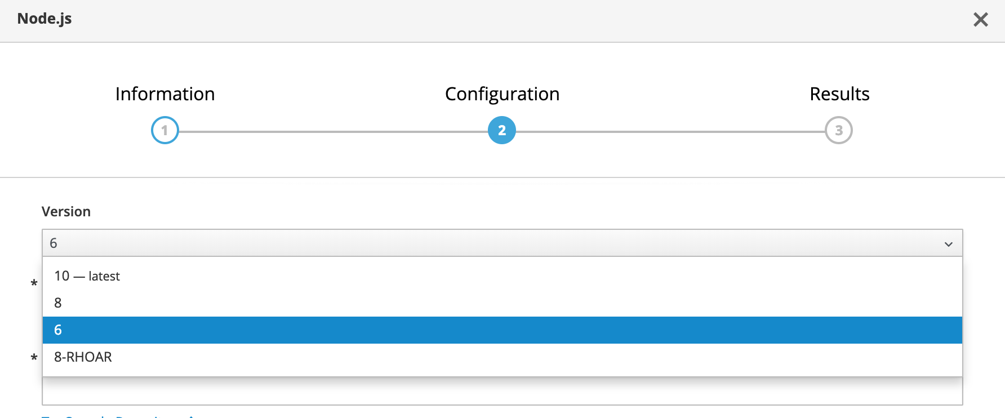Viewport: 1005px width, 418px height.
Task: Click the progress line between steps 2 and 3
Action: [x=670, y=132]
